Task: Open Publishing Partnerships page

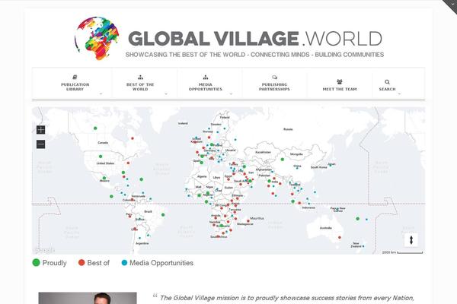Action: click(x=274, y=87)
